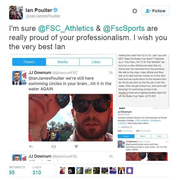Switch to the Likes tab
The image size is (180, 180).
[96, 62]
